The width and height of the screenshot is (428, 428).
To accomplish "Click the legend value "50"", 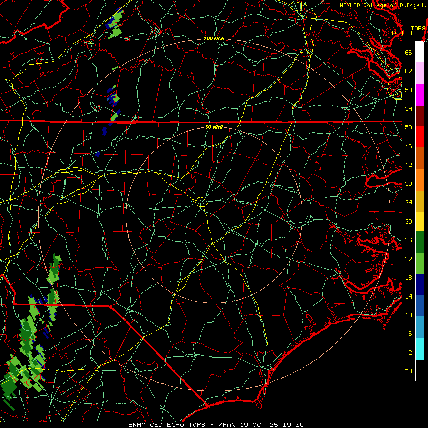I will pos(409,127).
